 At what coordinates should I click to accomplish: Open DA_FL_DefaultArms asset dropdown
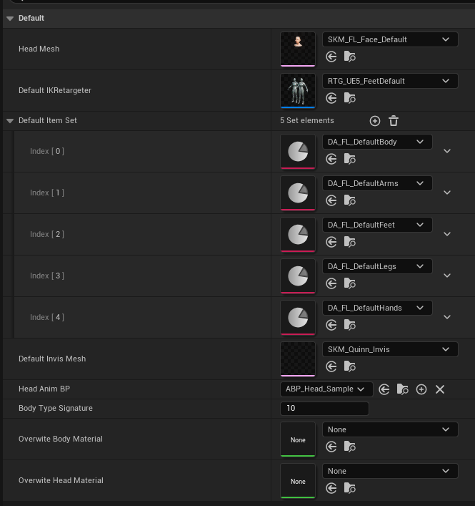click(377, 183)
